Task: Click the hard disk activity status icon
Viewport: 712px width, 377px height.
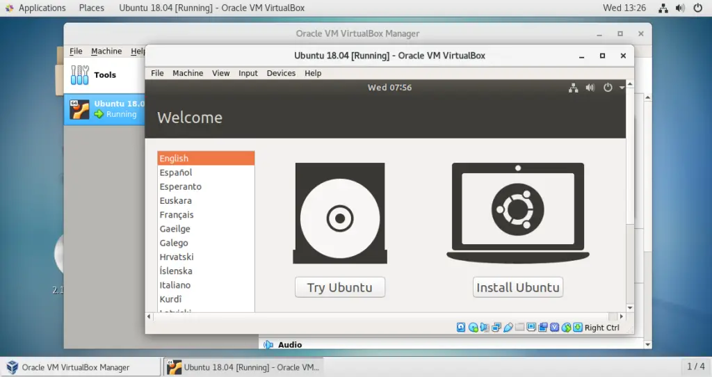Action: click(x=461, y=328)
